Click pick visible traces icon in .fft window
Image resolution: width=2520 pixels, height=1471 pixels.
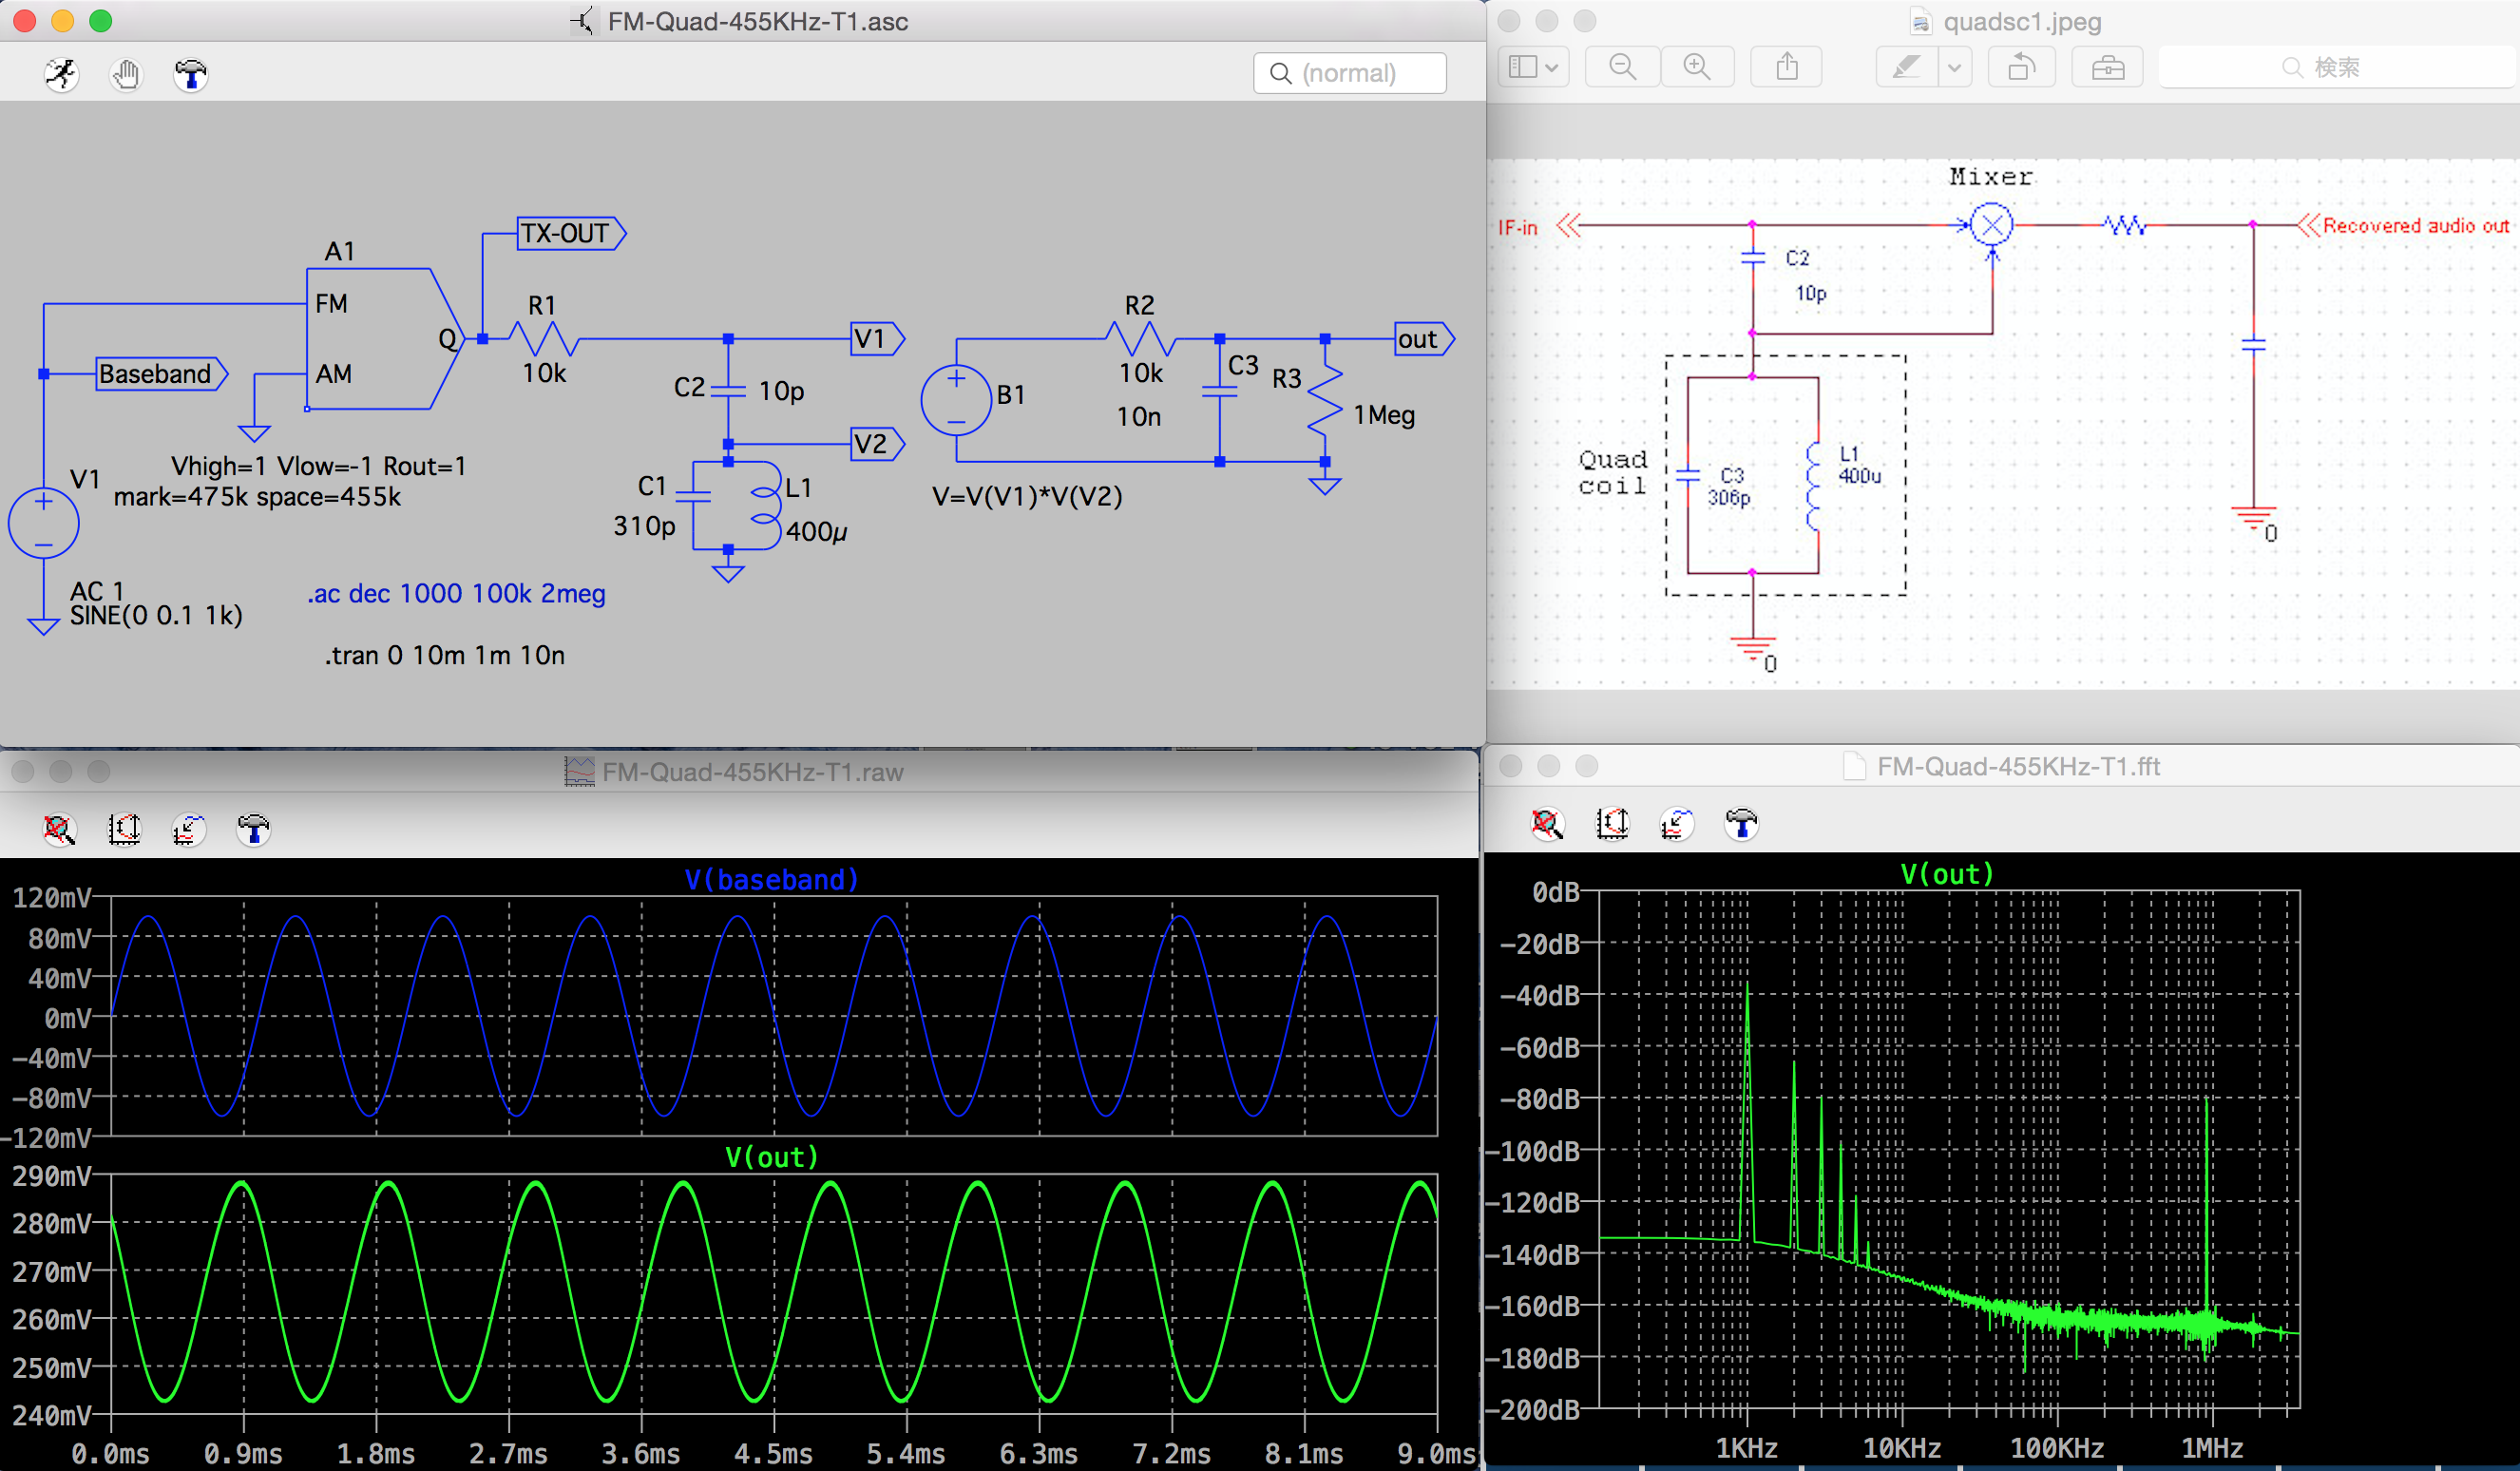pos(1677,823)
